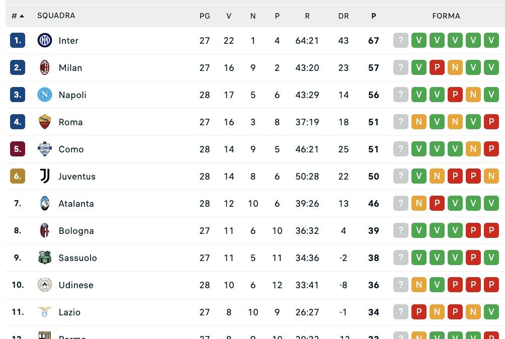This screenshot has width=505, height=339.
Task: Sort the table by the PG column
Action: 205,16
